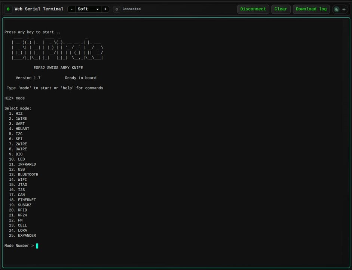Click '12. USB' in mode list

click(x=17, y=169)
